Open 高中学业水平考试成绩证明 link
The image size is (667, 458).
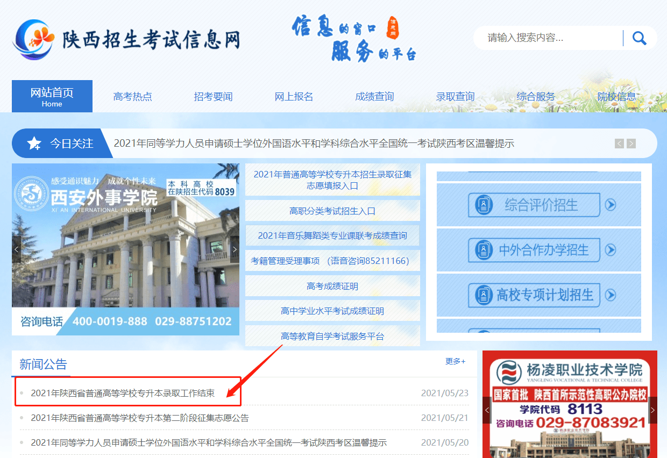tap(332, 311)
